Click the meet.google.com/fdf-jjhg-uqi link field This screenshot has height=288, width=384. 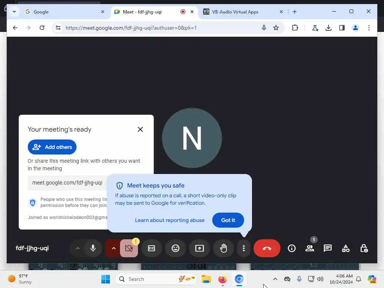tap(67, 183)
